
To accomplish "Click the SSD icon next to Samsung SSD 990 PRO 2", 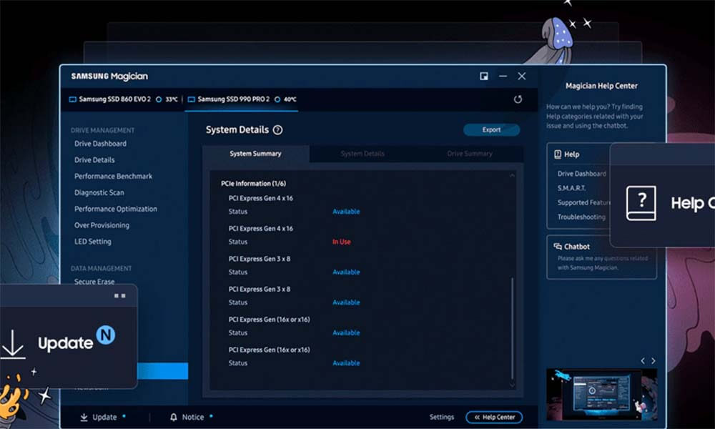I will pyautogui.click(x=192, y=100).
